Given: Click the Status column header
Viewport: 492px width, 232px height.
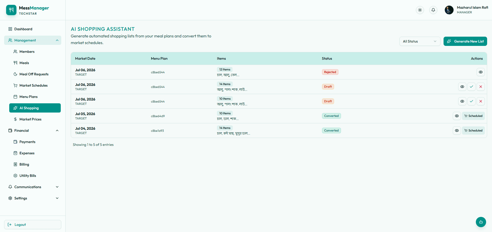Looking at the screenshot, I should pos(327,58).
